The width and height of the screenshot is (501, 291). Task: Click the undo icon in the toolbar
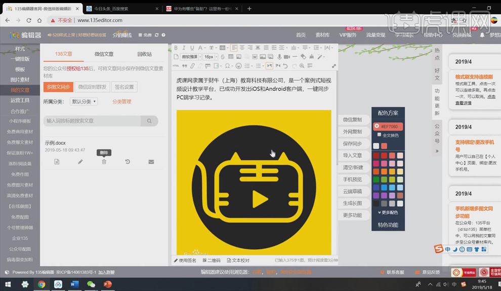coord(285,66)
